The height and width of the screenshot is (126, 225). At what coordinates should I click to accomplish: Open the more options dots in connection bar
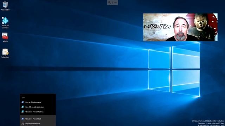[116, 2]
